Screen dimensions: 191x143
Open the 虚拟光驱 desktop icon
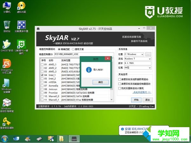pos(21,7)
